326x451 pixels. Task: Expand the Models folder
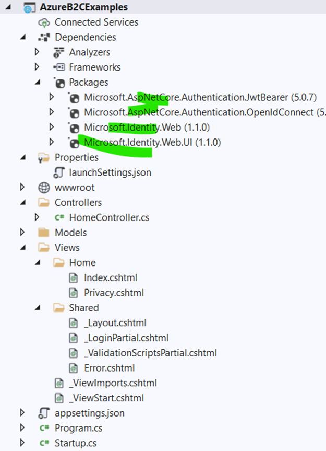tap(22, 232)
